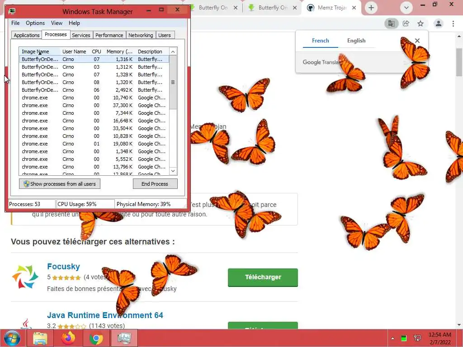Share this page via share icon

406,23
